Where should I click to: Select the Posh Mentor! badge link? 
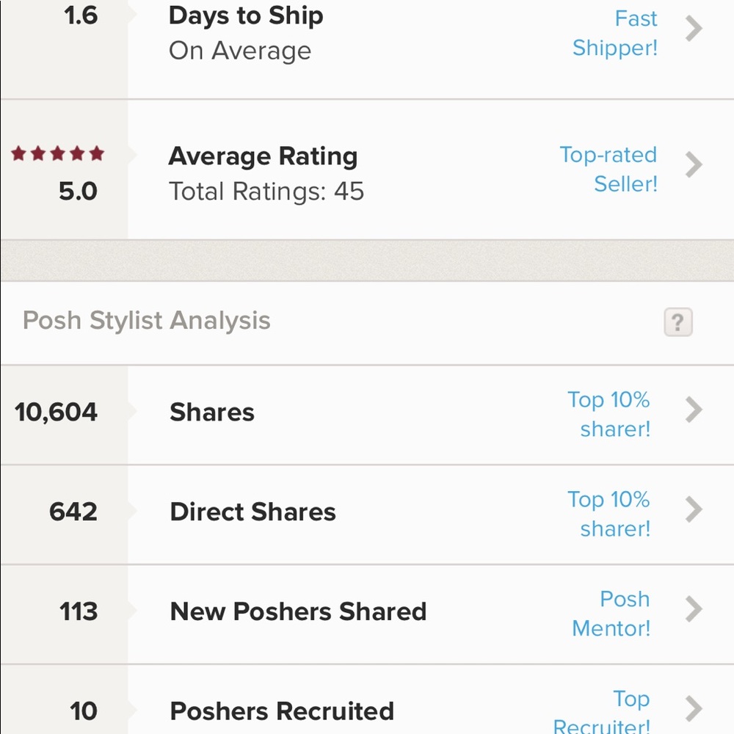(x=611, y=614)
